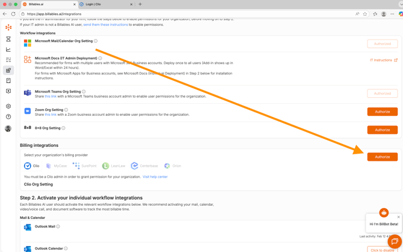Open the help question mark icon
The width and height of the screenshot is (403, 252).
click(8, 117)
